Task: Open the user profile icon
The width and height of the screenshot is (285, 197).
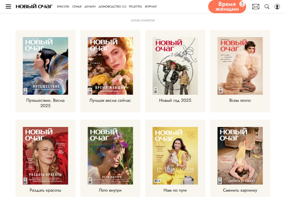Action: [x=277, y=7]
